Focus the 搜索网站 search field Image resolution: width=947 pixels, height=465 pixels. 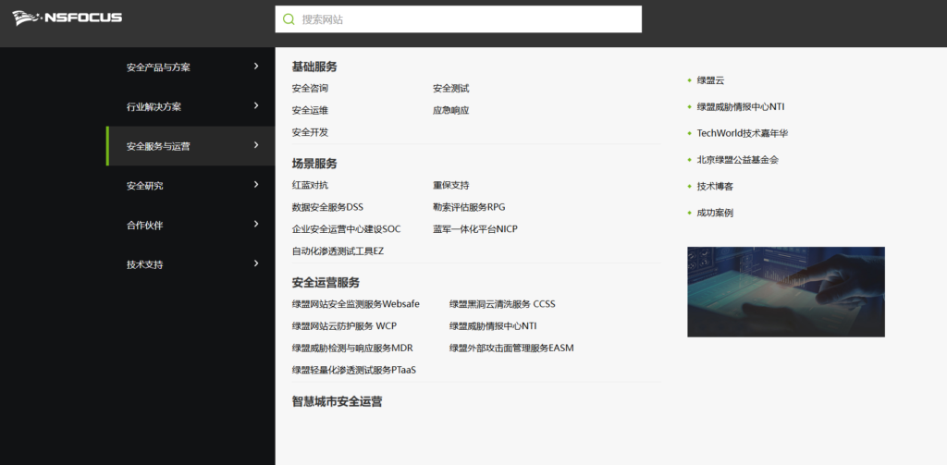(459, 19)
